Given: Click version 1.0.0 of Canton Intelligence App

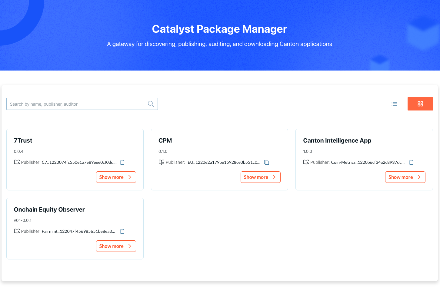Looking at the screenshot, I should (x=307, y=151).
